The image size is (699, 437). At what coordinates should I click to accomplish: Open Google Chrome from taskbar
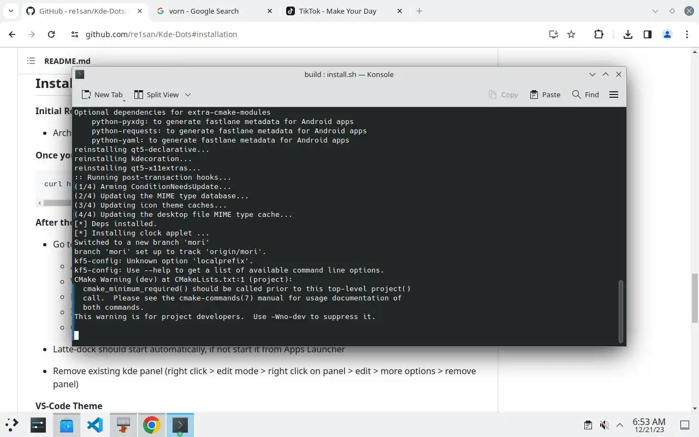(x=152, y=424)
